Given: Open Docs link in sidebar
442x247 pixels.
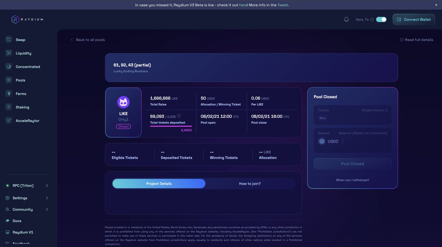Looking at the screenshot, I should point(17,221).
